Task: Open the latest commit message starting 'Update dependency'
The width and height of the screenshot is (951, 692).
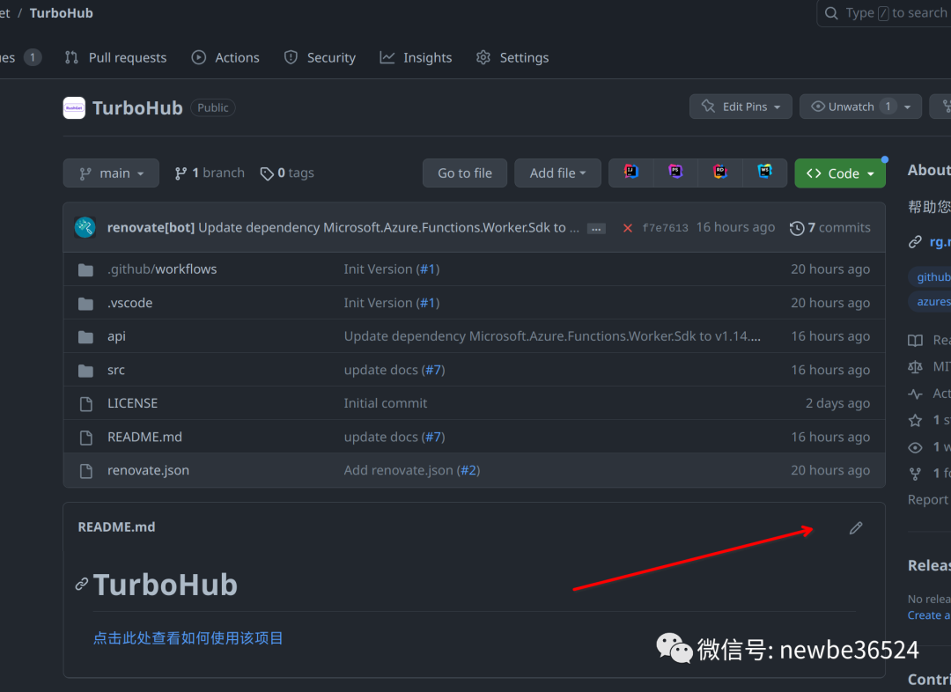Action: (x=388, y=227)
